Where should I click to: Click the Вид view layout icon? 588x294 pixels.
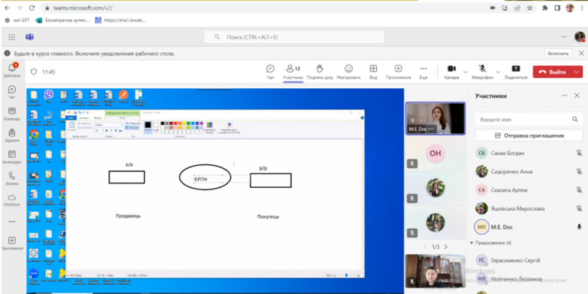tap(373, 71)
